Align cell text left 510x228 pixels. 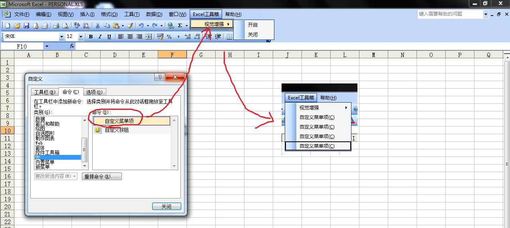point(121,37)
